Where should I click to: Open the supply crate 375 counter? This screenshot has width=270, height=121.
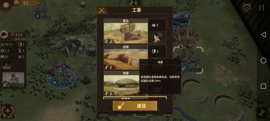pyautogui.click(x=7, y=117)
